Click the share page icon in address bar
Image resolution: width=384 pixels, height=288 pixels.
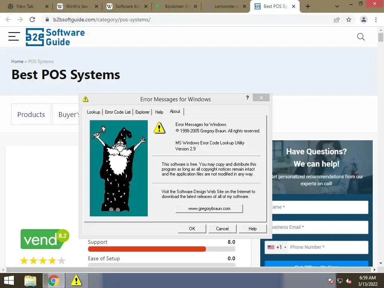(x=337, y=19)
